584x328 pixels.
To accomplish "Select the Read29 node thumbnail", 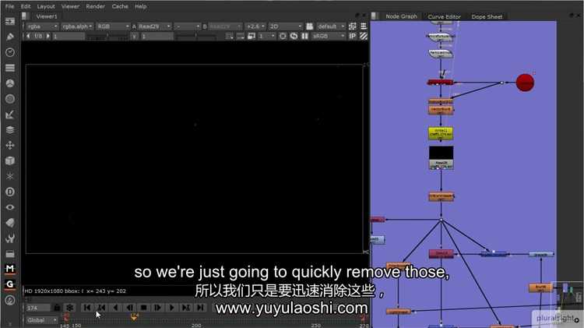I will coord(441,157).
